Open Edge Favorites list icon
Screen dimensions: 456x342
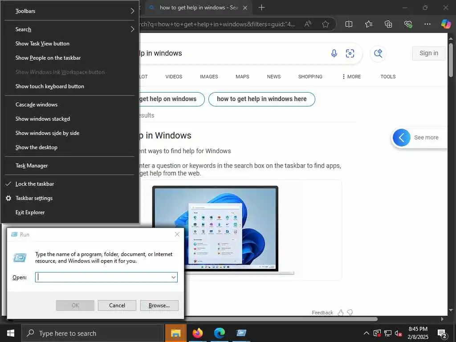coord(368,24)
